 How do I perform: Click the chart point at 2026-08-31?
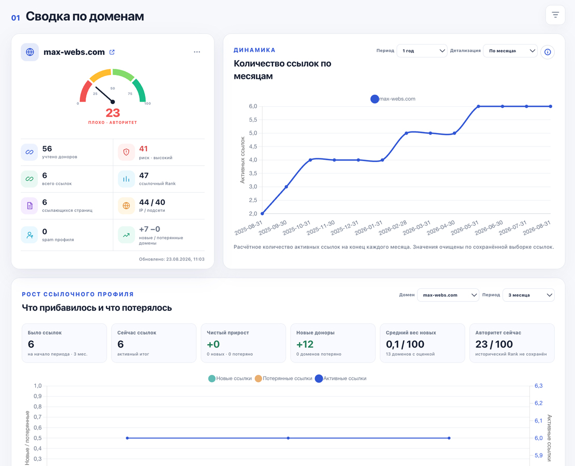click(551, 106)
